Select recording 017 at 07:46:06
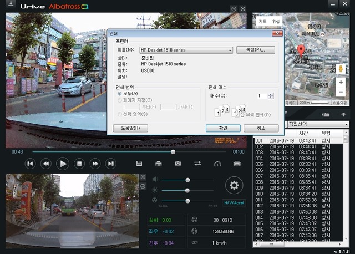The height and width of the screenshot is (254, 355). click(x=298, y=235)
